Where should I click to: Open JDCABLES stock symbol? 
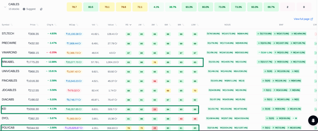click(9, 90)
